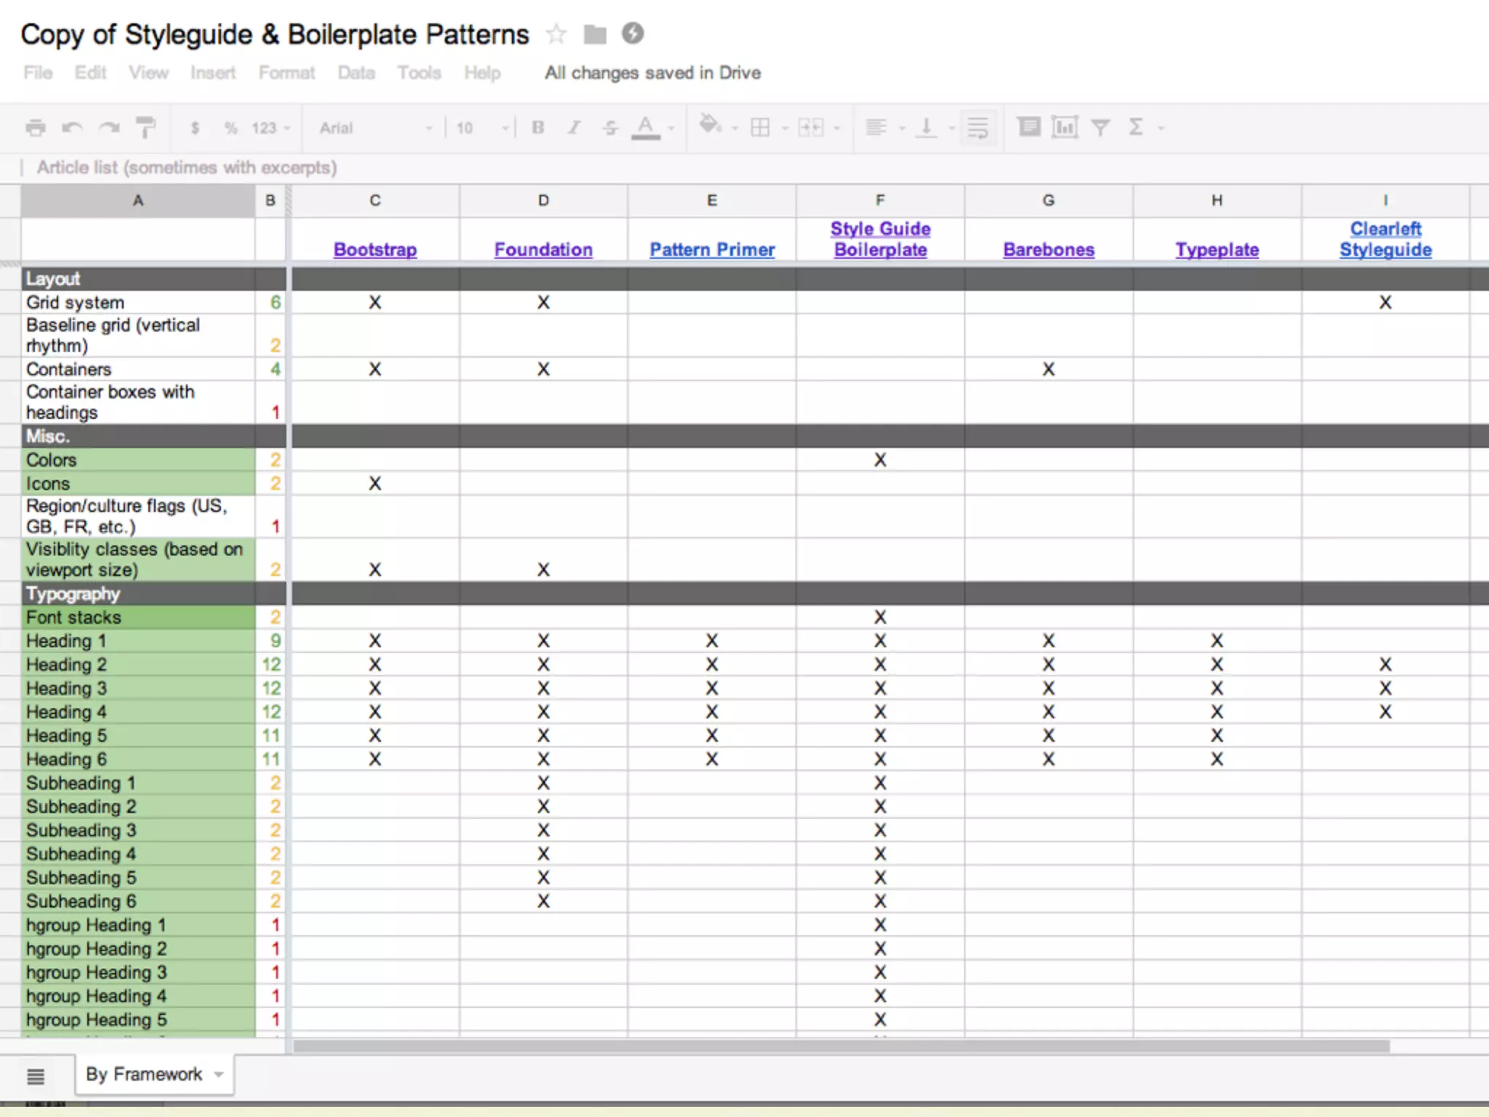Toggle text wrapping button
1489x1117 pixels.
978,128
